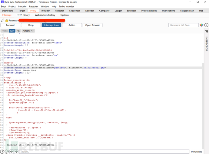This screenshot has width=209, height=154.
Task: Click the Comment this item field
Action: pos(184,25)
